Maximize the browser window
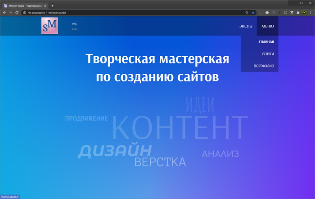 301,3
